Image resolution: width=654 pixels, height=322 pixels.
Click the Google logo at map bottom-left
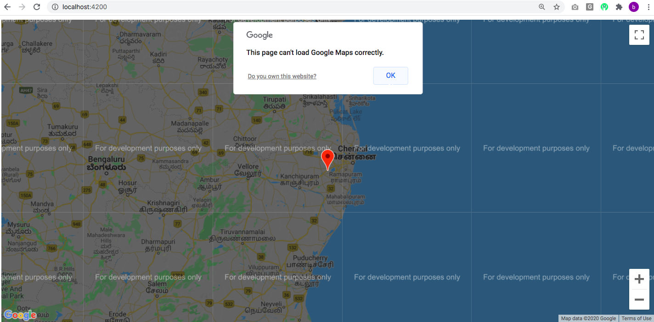[20, 315]
